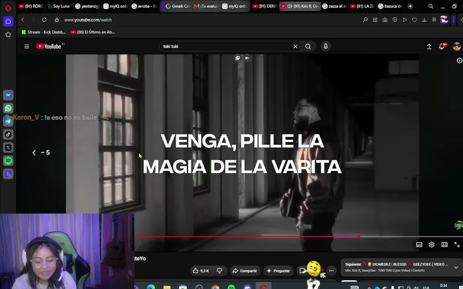Open '(86) El Último en Ab...' bookmark
Viewport: 463px width, 289px height.
(93, 32)
